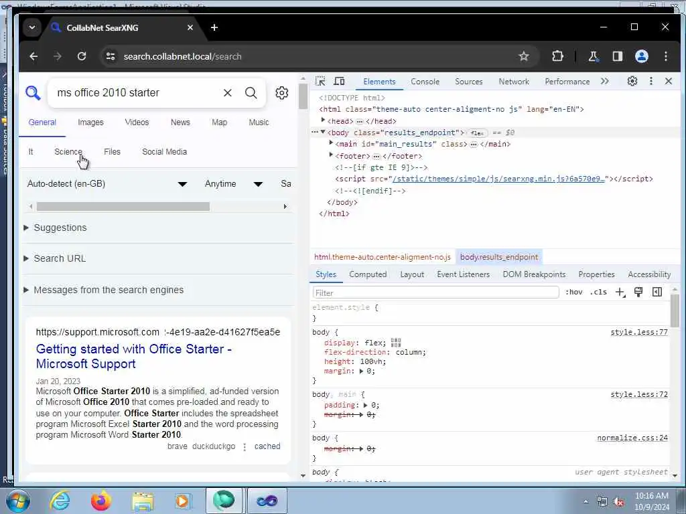Viewport: 686px width, 514px height.
Task: Open the Console tab in DevTools
Action: [x=425, y=82]
